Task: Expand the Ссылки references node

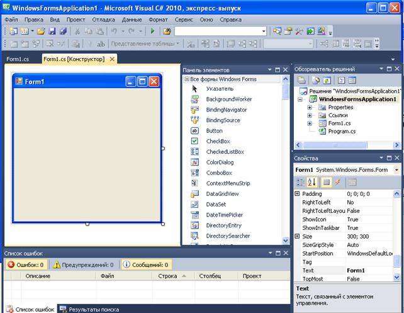Action: [310, 115]
